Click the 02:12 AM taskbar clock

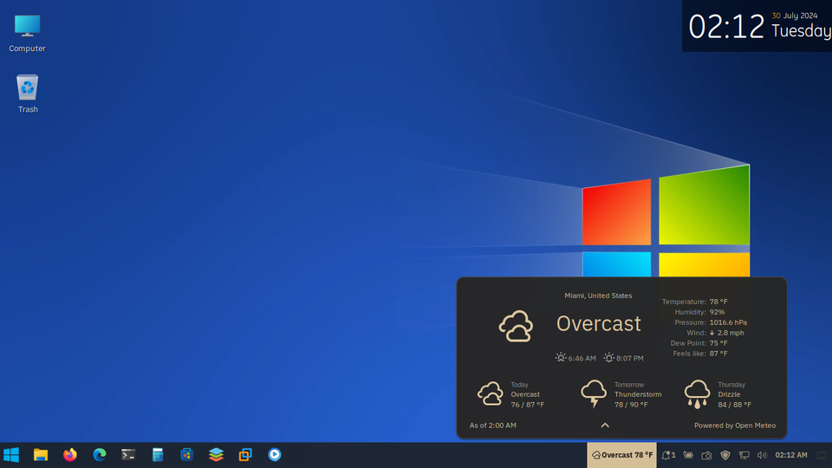coord(790,455)
